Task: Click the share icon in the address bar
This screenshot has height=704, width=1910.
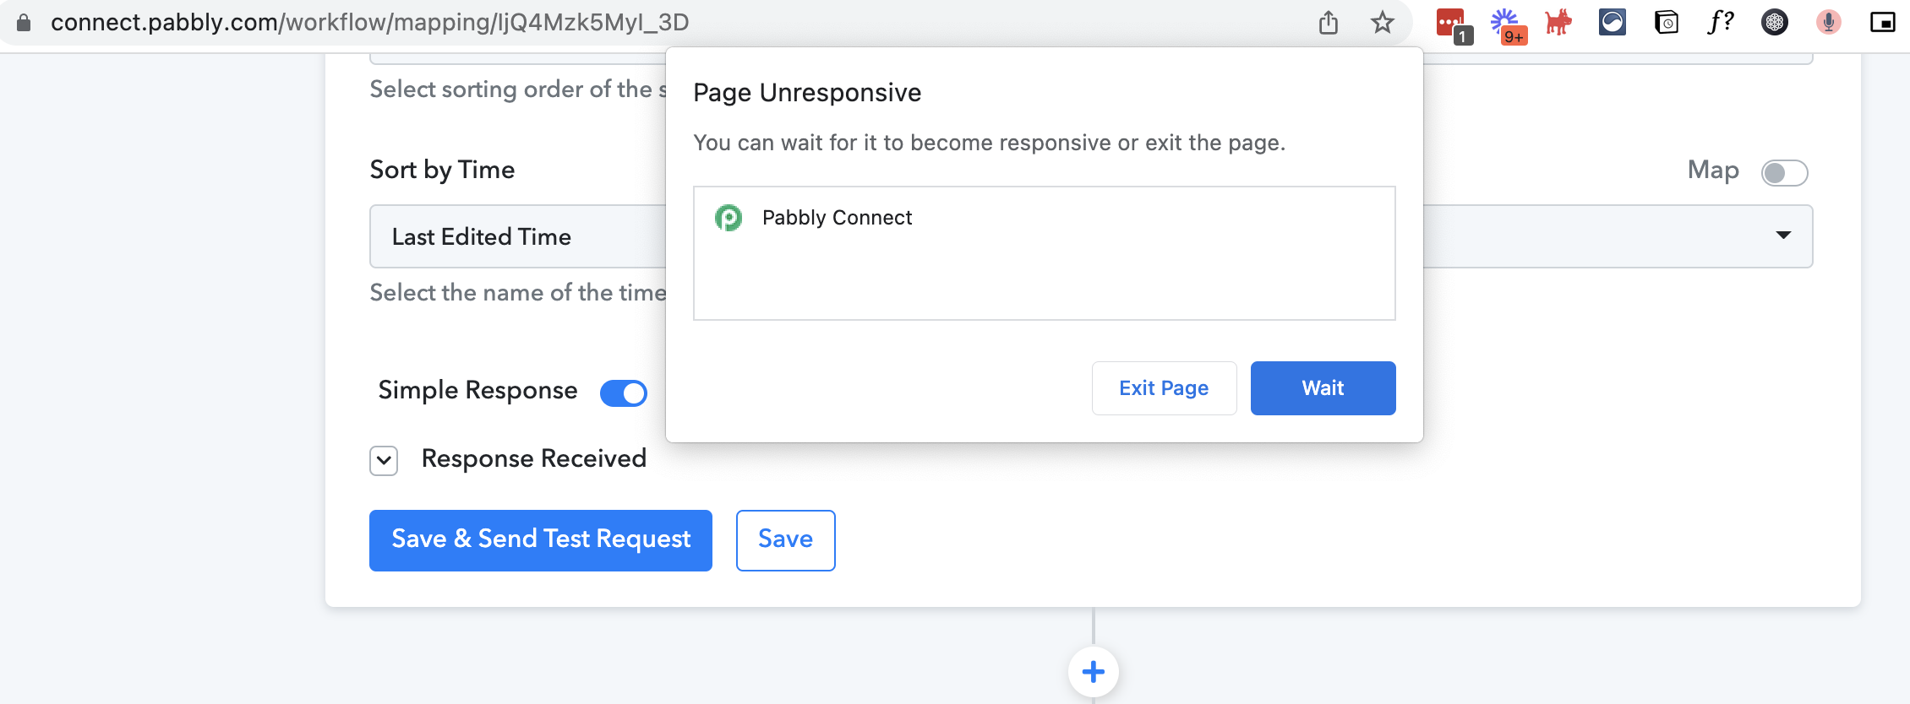Action: (x=1329, y=23)
